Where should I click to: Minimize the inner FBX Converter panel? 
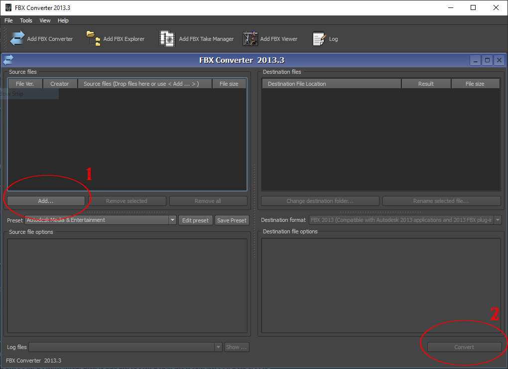[x=475, y=60]
